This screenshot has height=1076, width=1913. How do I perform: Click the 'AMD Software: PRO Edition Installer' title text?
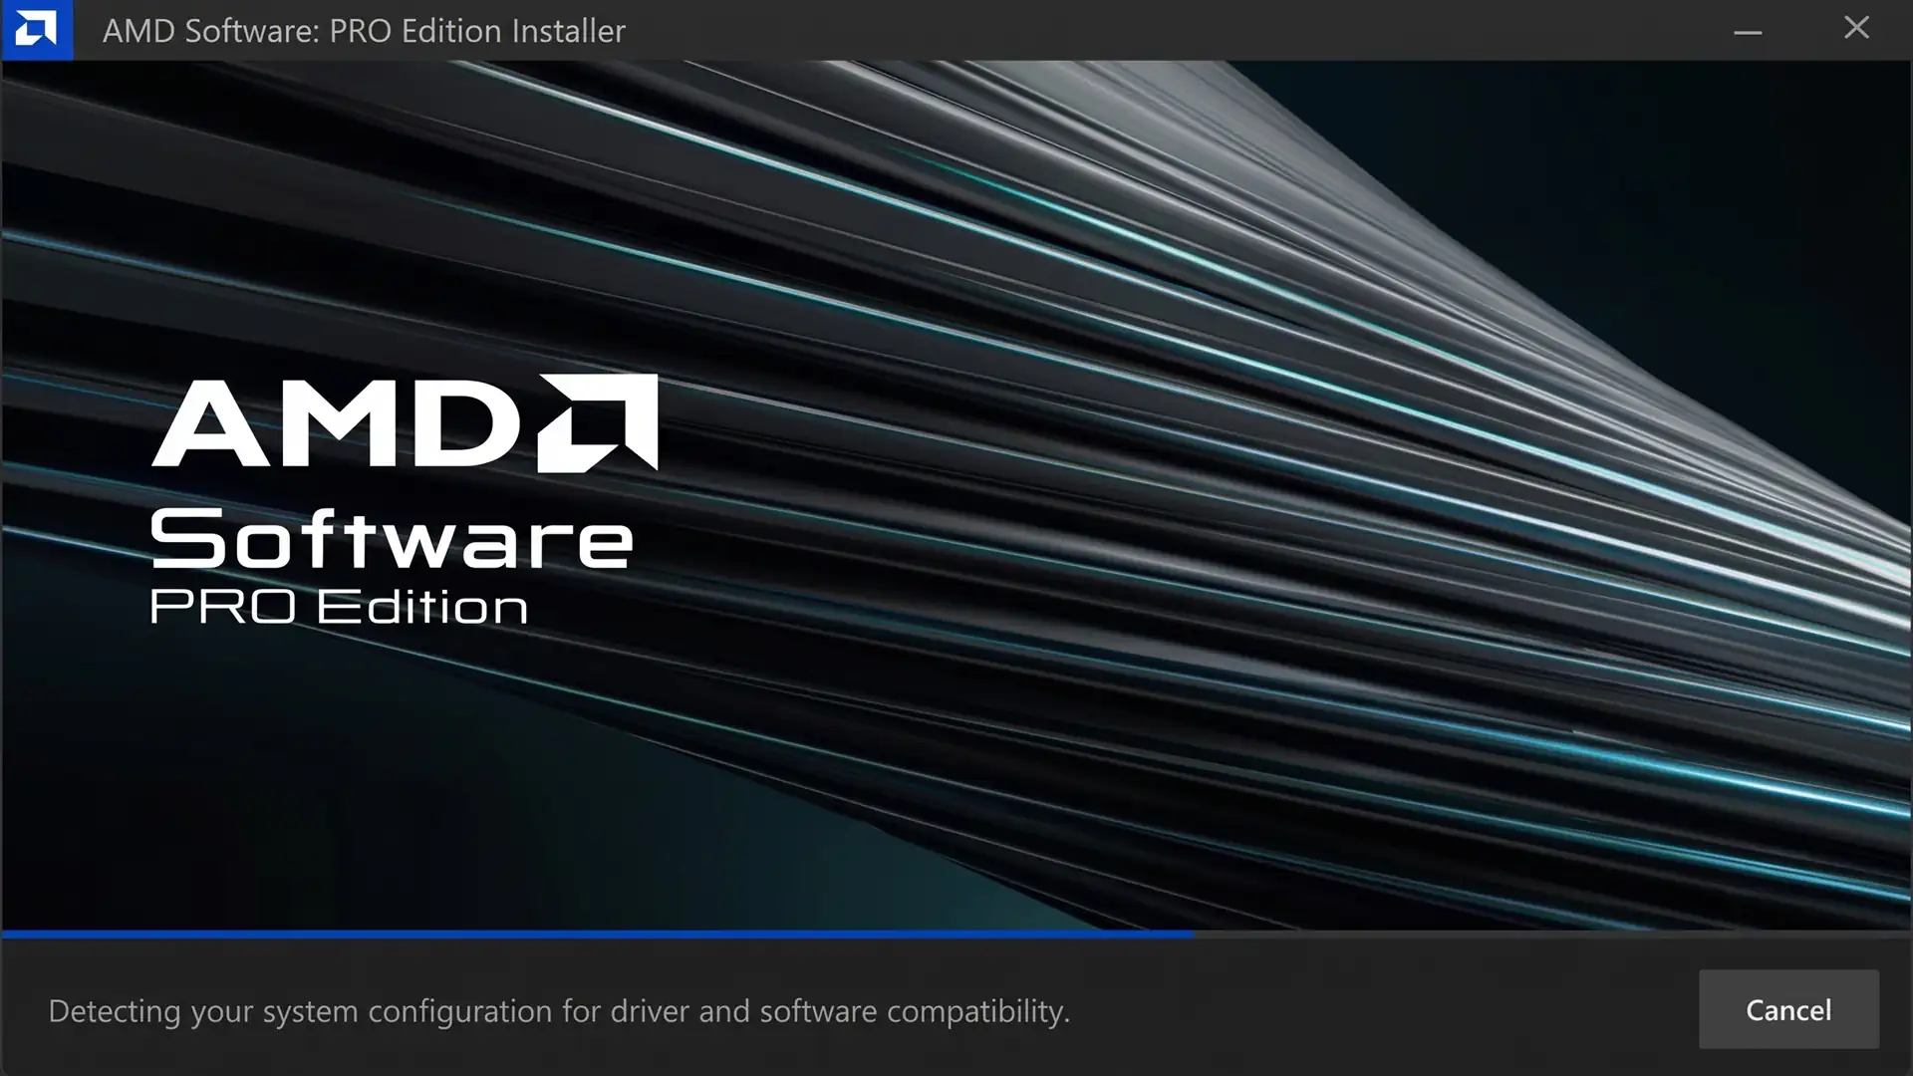(364, 31)
